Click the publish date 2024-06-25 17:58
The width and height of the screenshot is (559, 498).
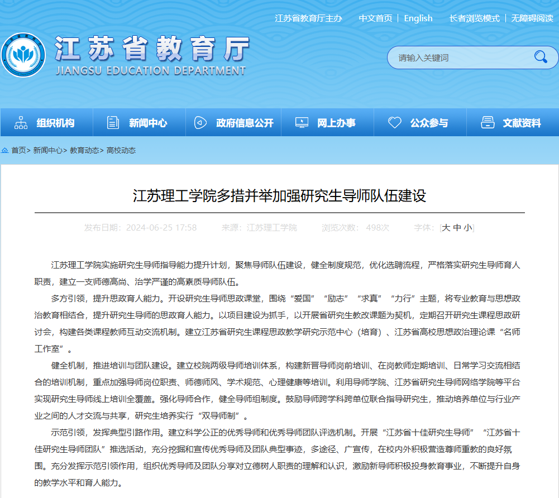click(161, 228)
